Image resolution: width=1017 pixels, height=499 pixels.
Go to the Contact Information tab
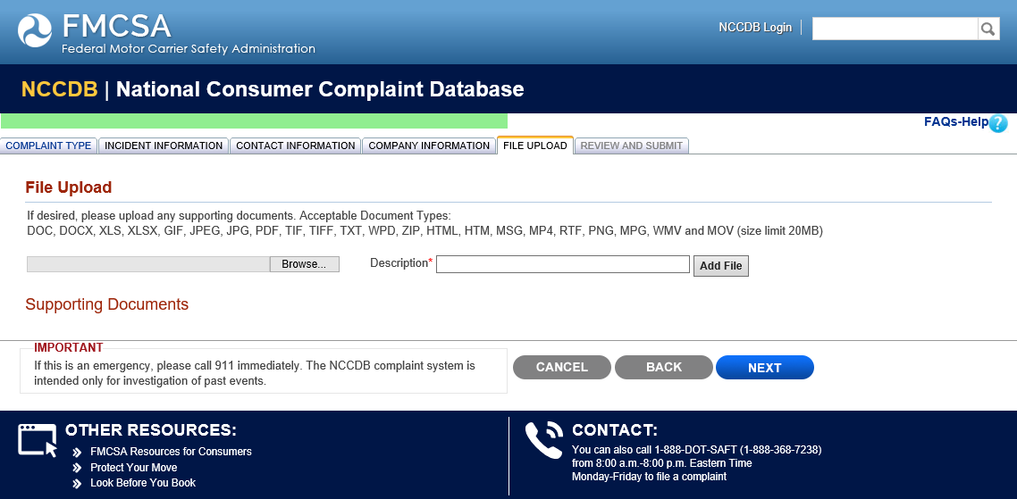pyautogui.click(x=295, y=146)
